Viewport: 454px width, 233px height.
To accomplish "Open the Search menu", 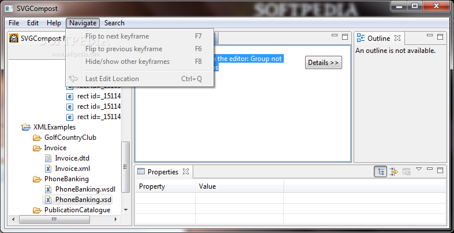I will pos(114,23).
